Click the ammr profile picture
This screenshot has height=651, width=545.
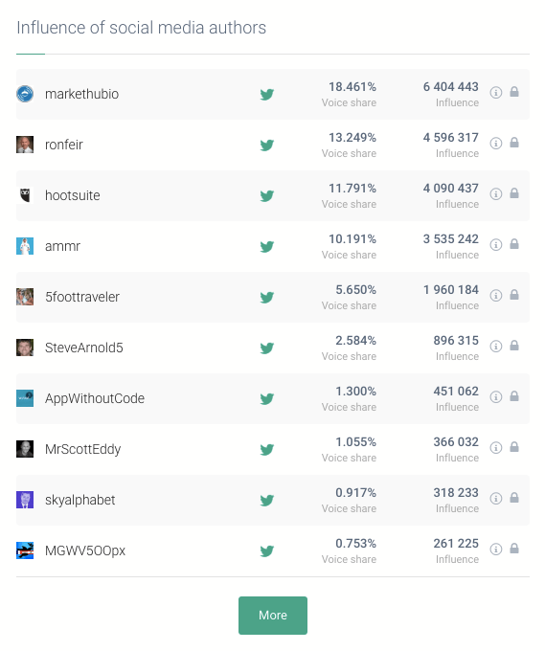pyautogui.click(x=25, y=246)
